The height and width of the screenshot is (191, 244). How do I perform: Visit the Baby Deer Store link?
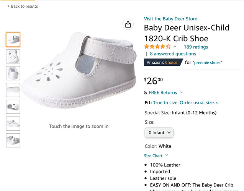point(170,19)
